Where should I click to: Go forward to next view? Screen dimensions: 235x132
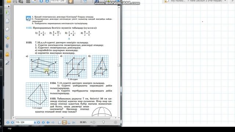pyautogui.click(x=53, y=122)
